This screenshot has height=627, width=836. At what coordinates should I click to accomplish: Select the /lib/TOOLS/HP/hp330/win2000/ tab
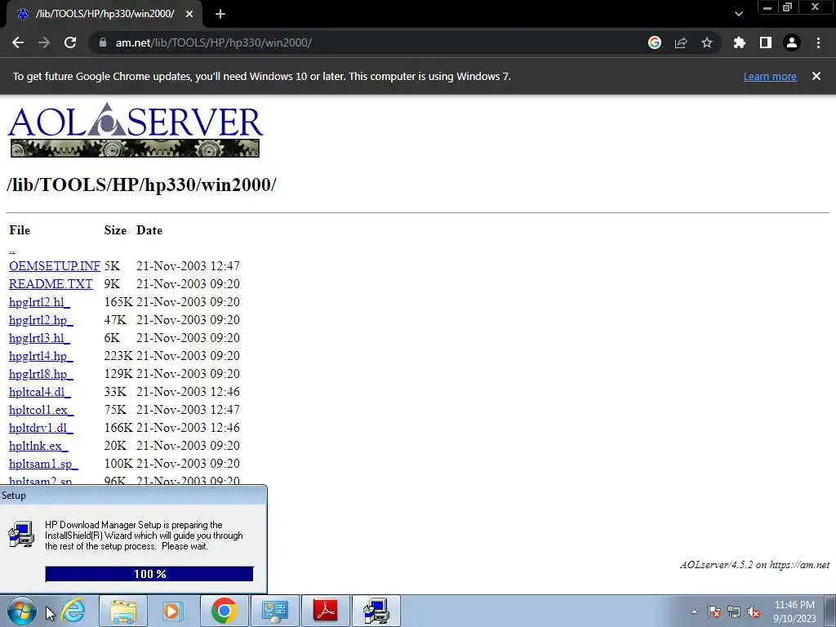click(x=104, y=15)
